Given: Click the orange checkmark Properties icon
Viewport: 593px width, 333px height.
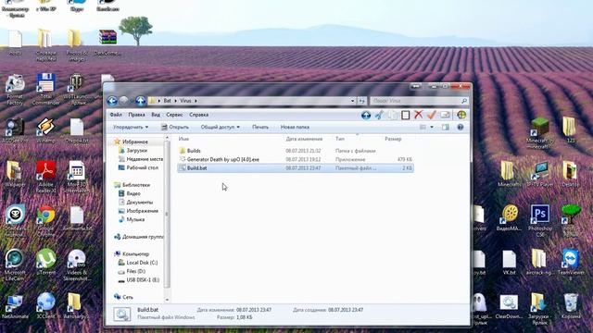Looking at the screenshot, I should (432, 115).
